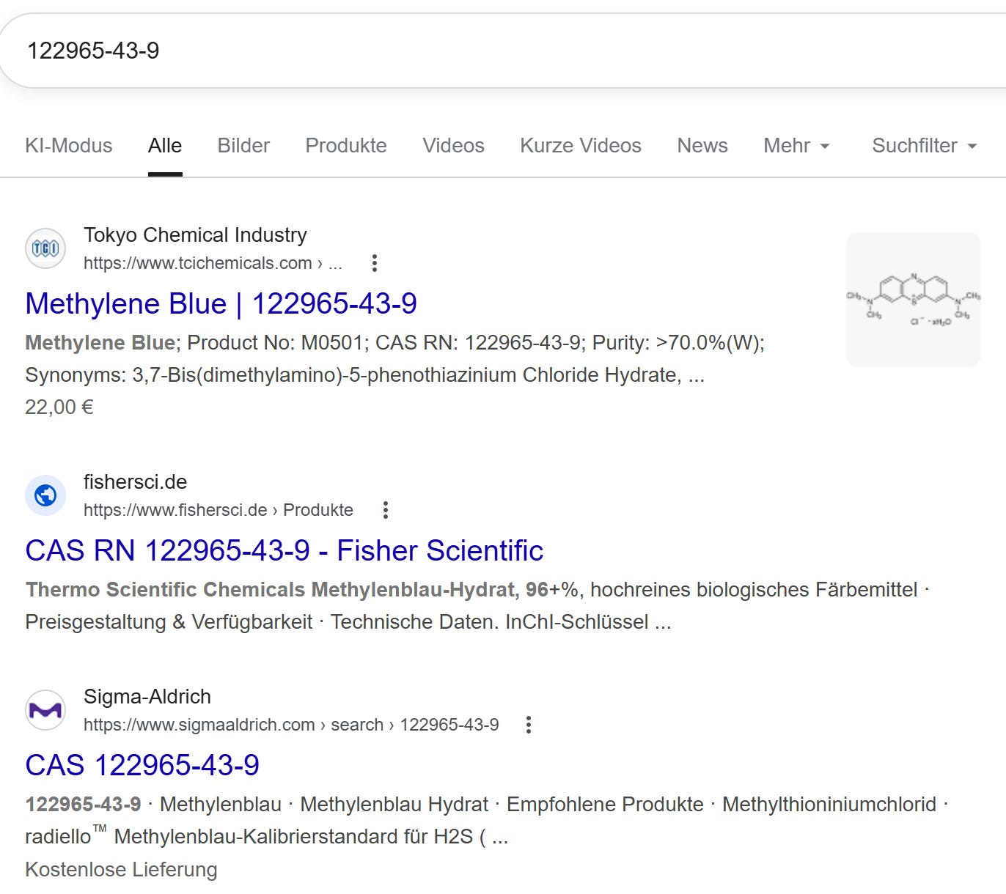The image size is (1006, 894).
Task: Select the Alle tab
Action: click(x=165, y=146)
